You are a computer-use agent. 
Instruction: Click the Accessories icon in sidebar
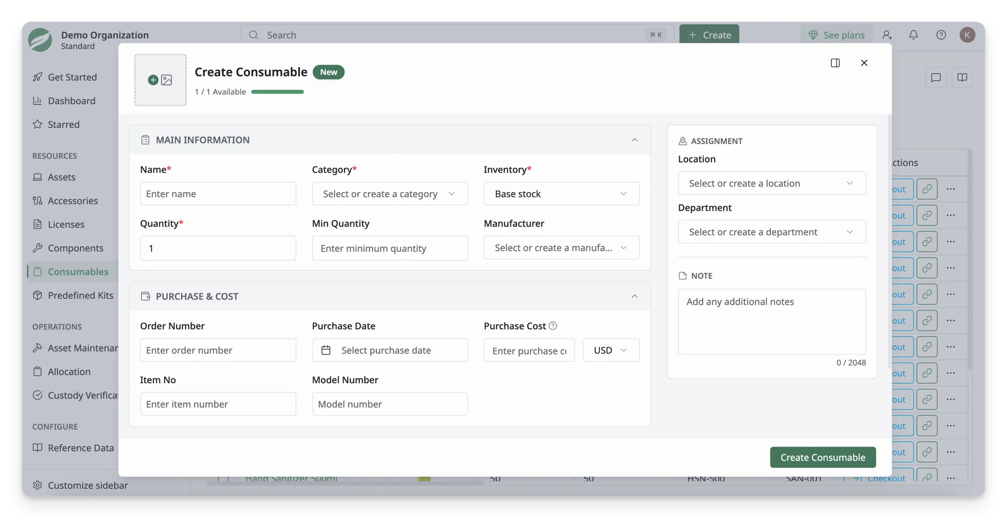click(x=37, y=201)
